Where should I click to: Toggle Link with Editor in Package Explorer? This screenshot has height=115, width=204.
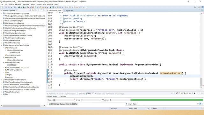tap(33, 10)
